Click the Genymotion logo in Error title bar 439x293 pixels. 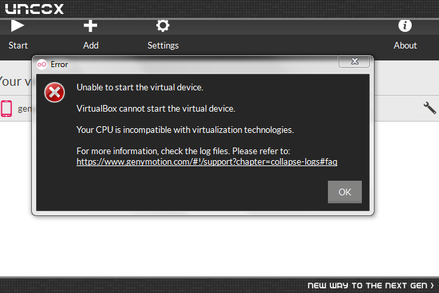pos(42,64)
